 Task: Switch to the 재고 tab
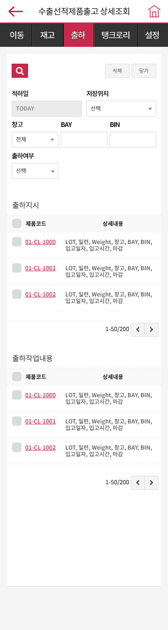tap(48, 35)
